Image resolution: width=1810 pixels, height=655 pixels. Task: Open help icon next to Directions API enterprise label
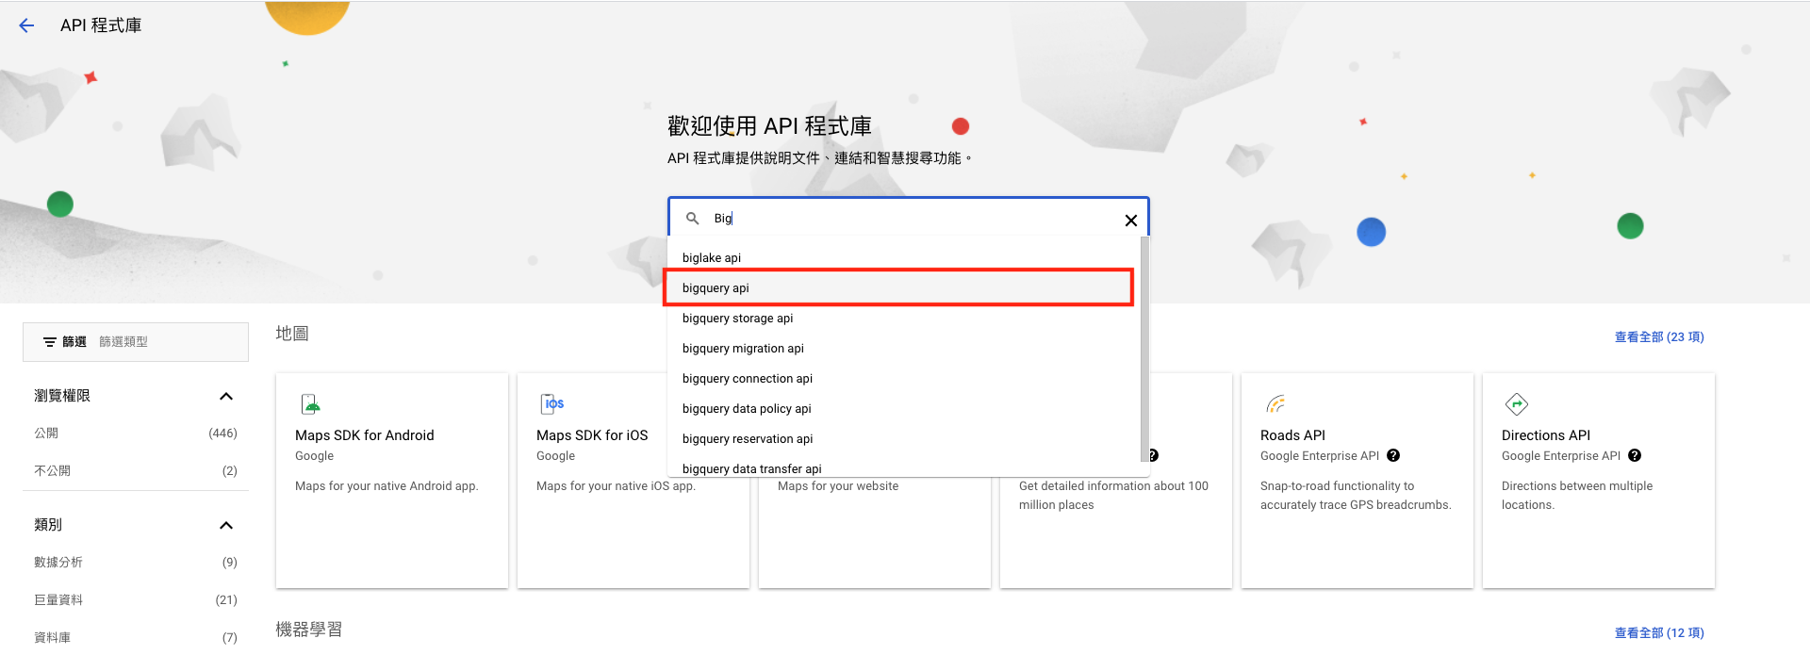[1635, 456]
